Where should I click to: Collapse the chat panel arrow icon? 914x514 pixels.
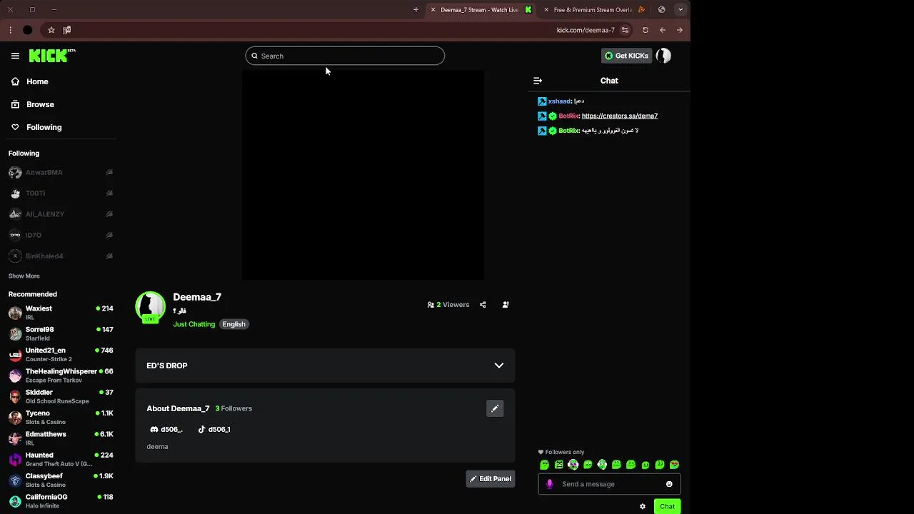(x=538, y=81)
